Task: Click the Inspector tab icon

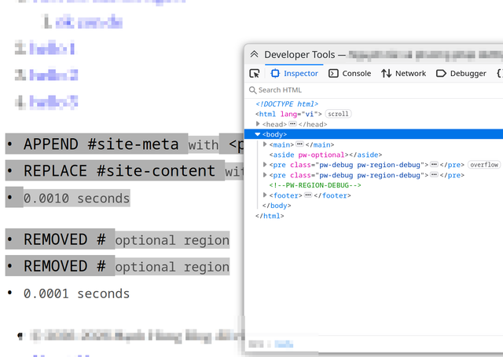Action: point(275,73)
